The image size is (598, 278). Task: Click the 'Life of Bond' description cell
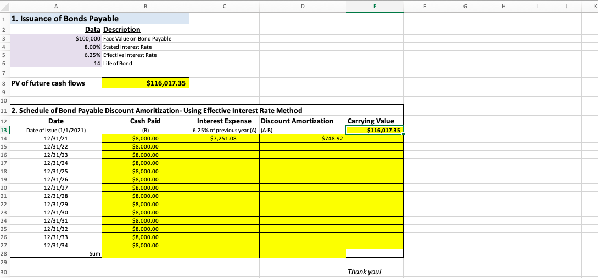click(x=146, y=63)
